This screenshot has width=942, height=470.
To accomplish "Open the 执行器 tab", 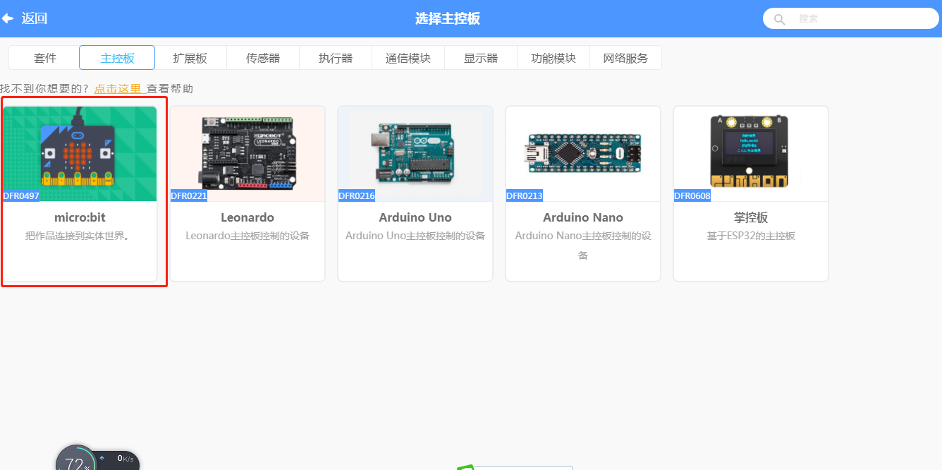I will click(x=336, y=58).
